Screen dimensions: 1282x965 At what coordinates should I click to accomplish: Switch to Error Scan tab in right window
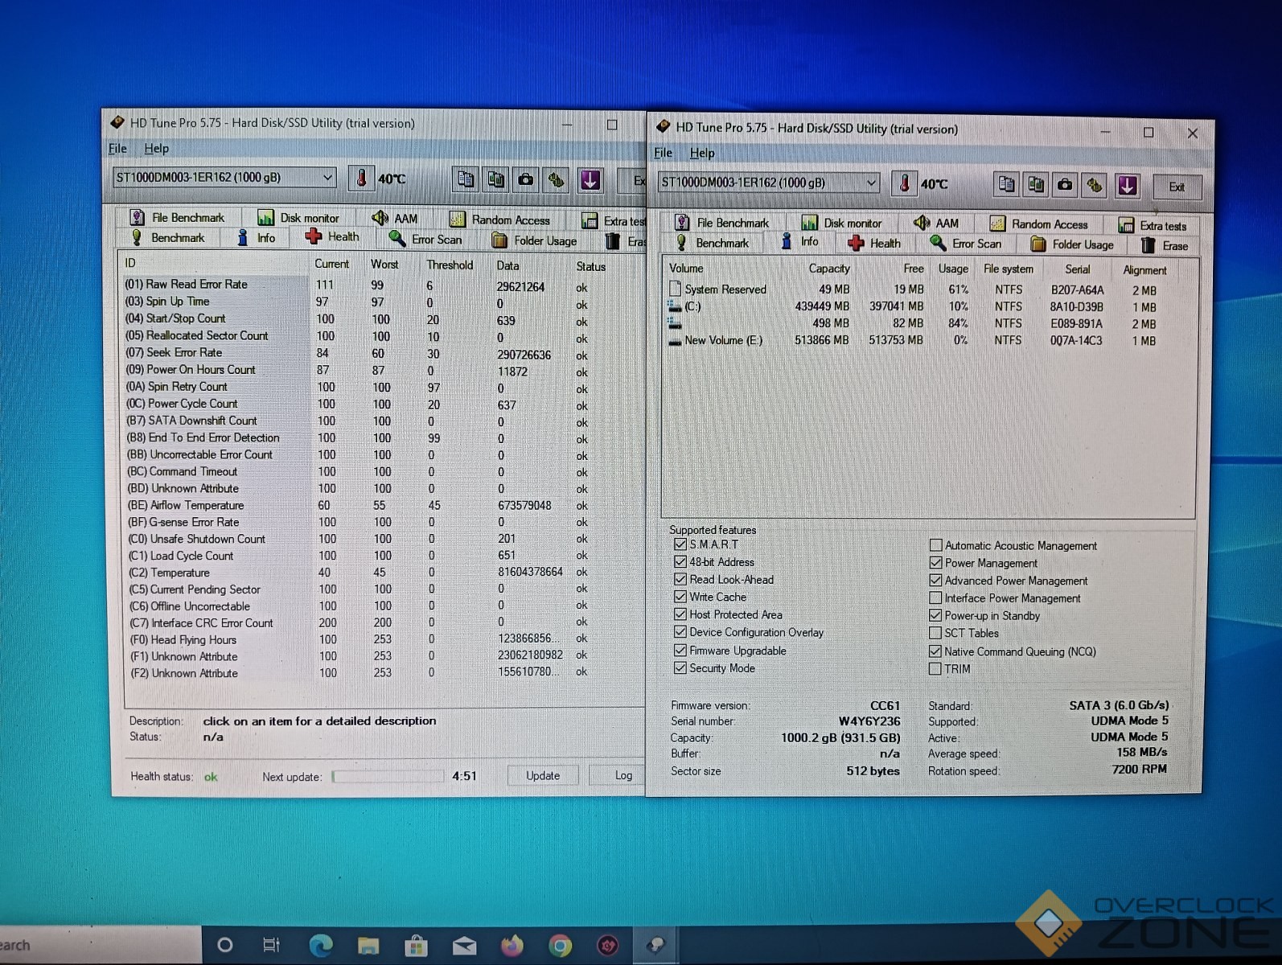coord(966,244)
